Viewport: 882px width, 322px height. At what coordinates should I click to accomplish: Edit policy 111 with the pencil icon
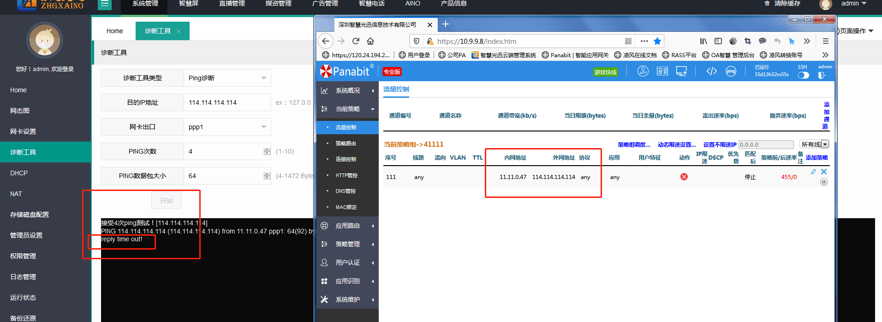pyautogui.click(x=813, y=172)
